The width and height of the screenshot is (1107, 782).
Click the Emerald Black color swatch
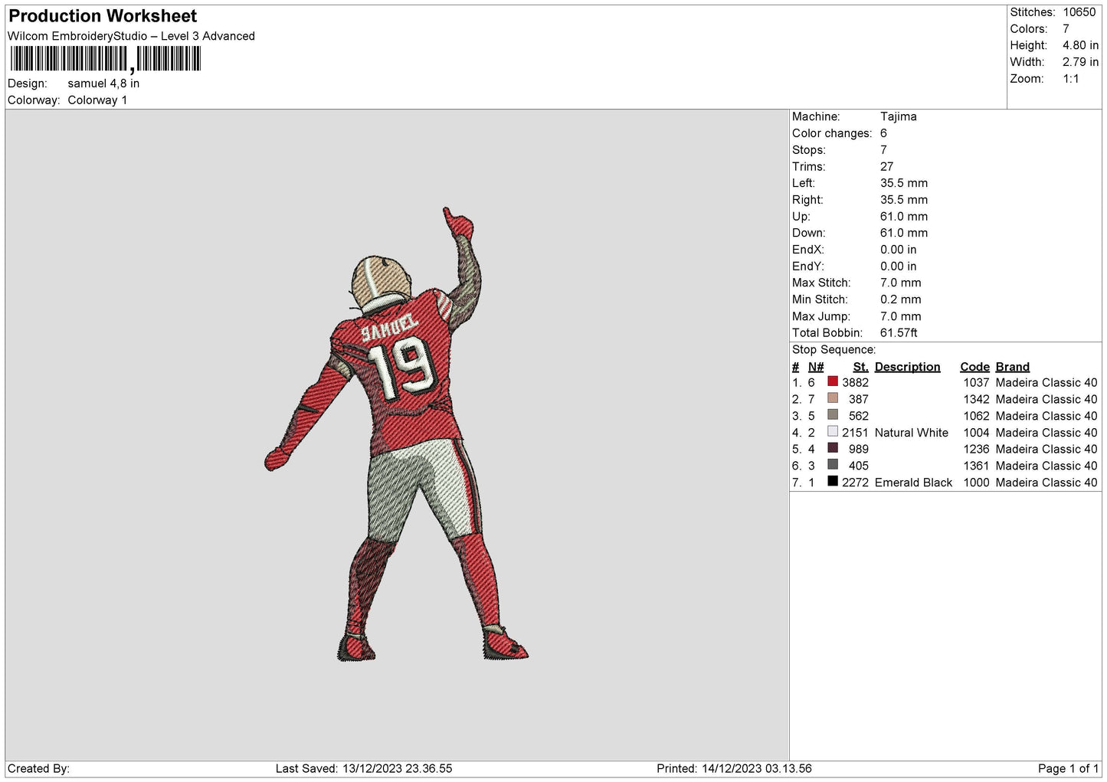(x=833, y=481)
